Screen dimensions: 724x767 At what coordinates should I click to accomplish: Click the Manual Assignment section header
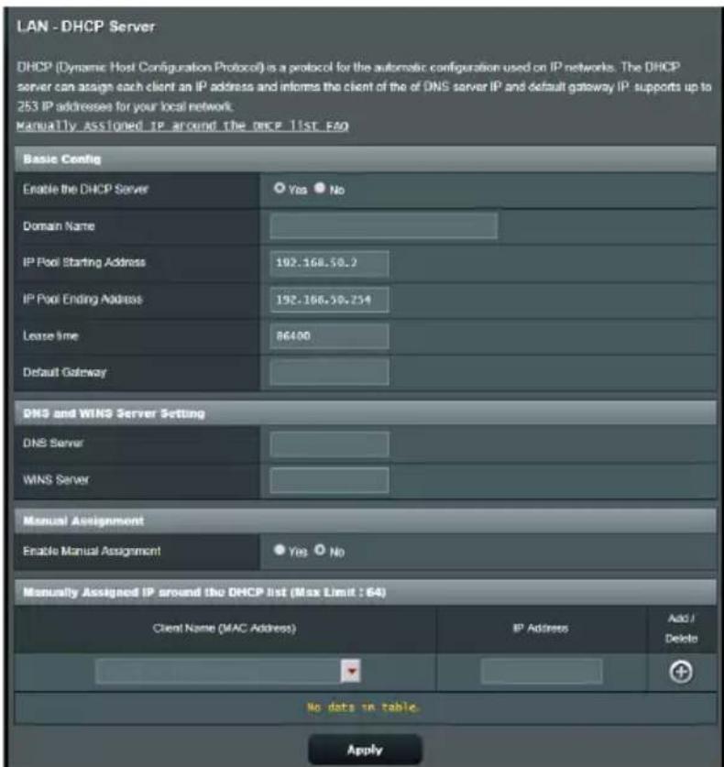(366, 520)
